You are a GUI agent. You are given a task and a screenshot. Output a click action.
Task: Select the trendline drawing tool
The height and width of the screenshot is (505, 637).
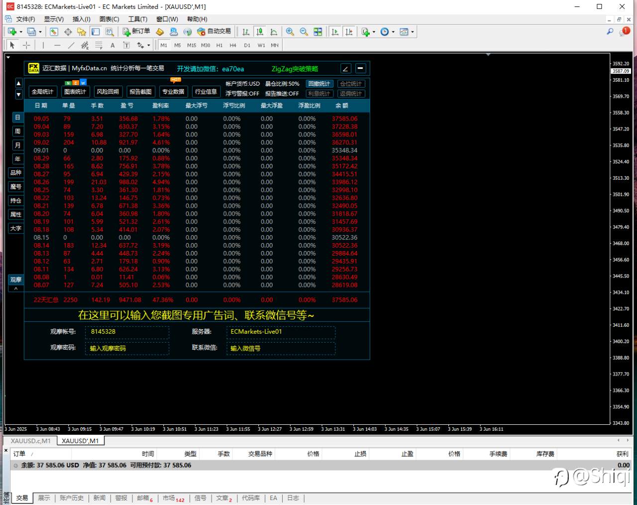pos(71,45)
